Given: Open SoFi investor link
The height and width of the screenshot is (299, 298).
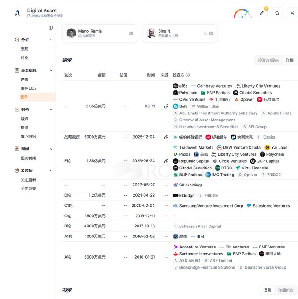Looking at the screenshot, I should click(x=180, y=106).
